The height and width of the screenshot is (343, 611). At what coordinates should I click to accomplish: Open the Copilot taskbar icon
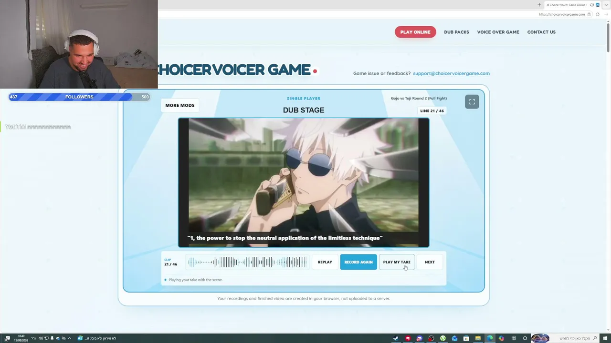pyautogui.click(x=501, y=338)
